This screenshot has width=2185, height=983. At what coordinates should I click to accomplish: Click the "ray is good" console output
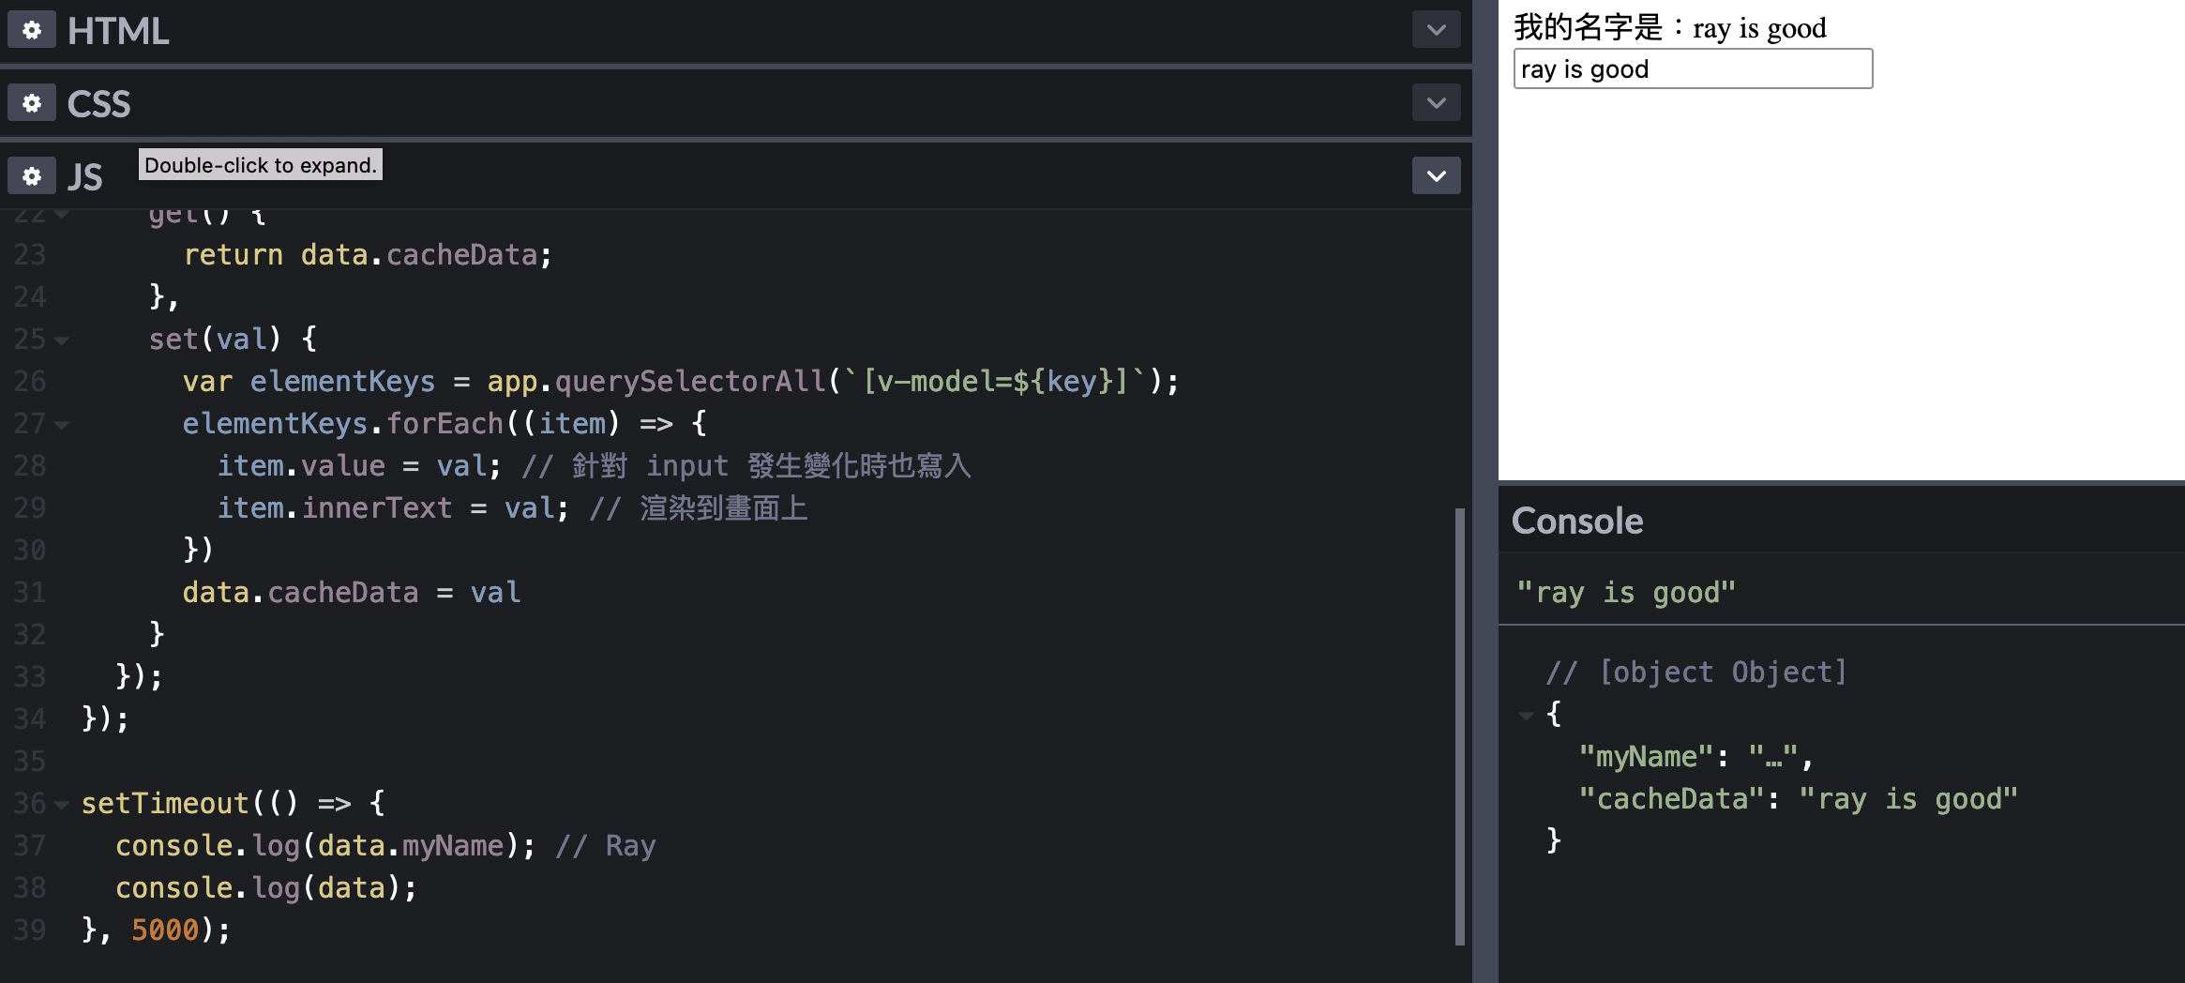(x=1626, y=593)
